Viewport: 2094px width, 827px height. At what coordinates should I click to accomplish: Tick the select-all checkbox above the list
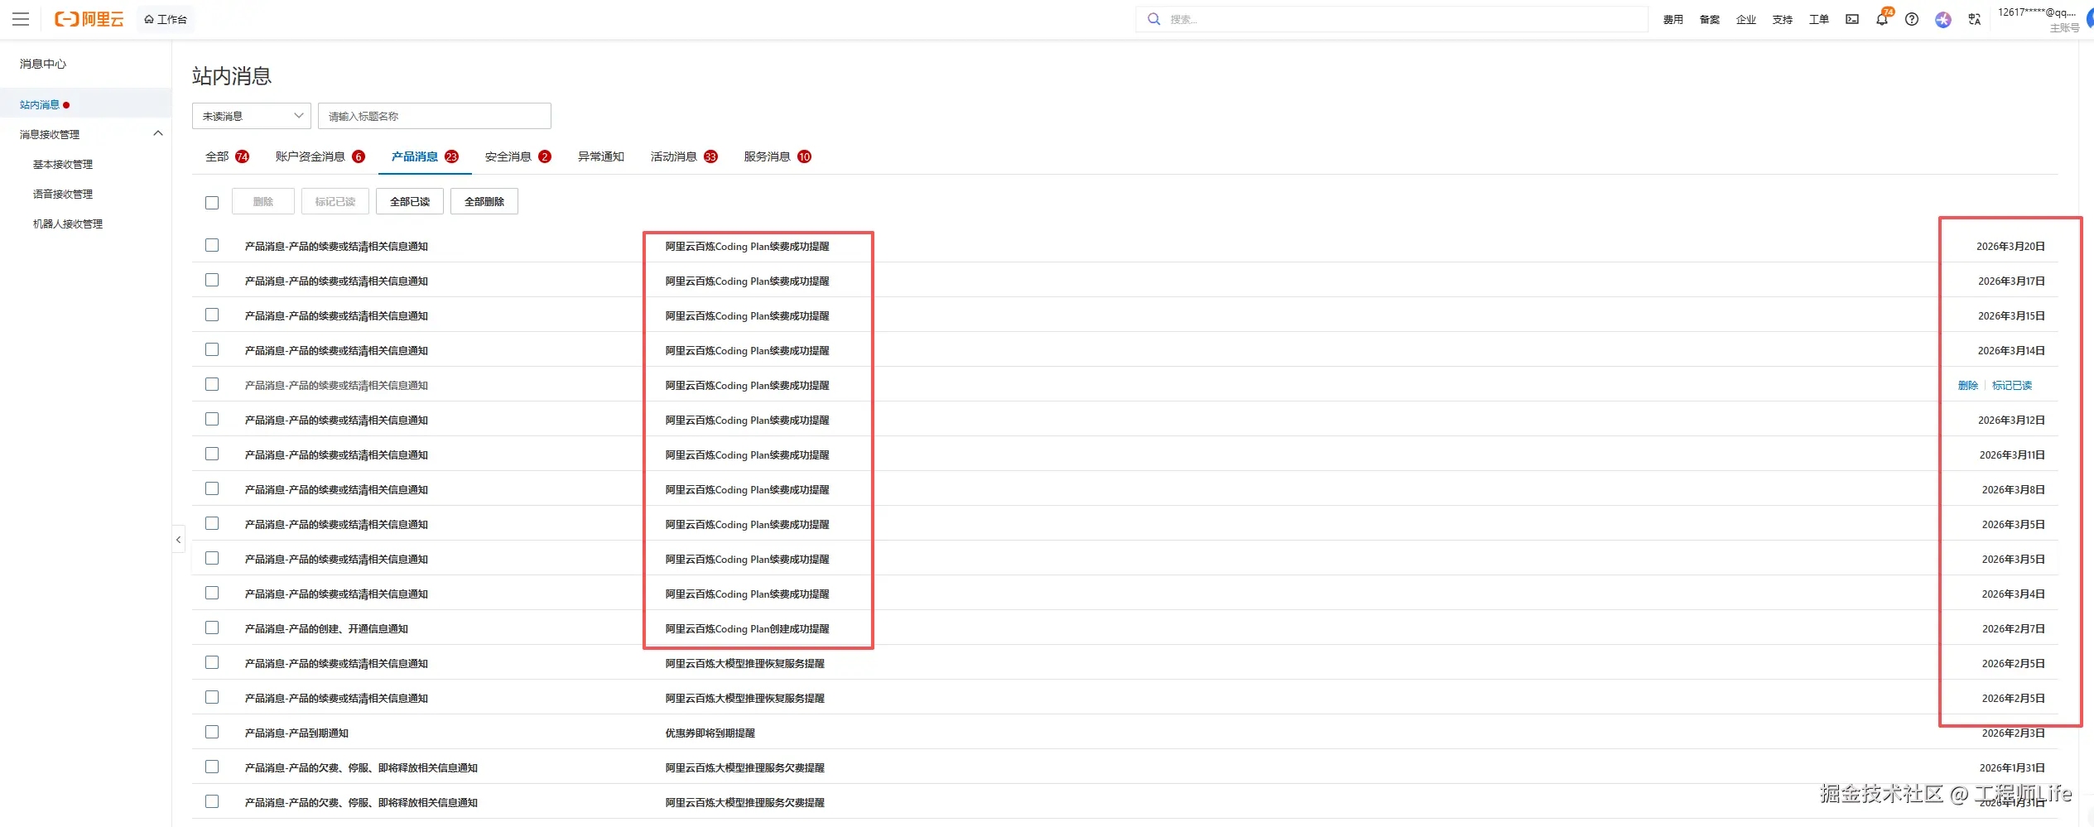point(212,202)
